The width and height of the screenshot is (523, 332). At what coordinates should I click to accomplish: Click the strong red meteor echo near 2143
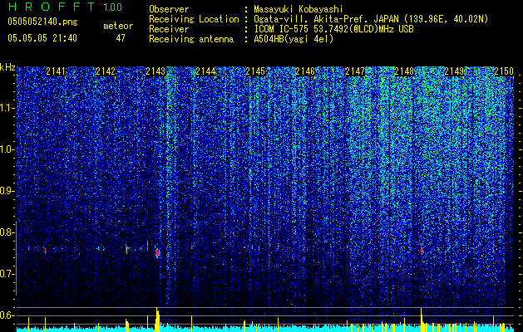pos(158,253)
